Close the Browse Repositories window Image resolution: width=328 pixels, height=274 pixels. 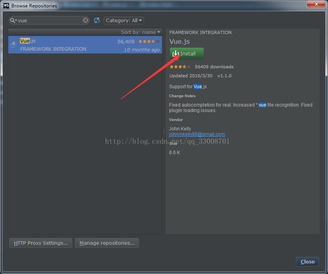[316, 4]
